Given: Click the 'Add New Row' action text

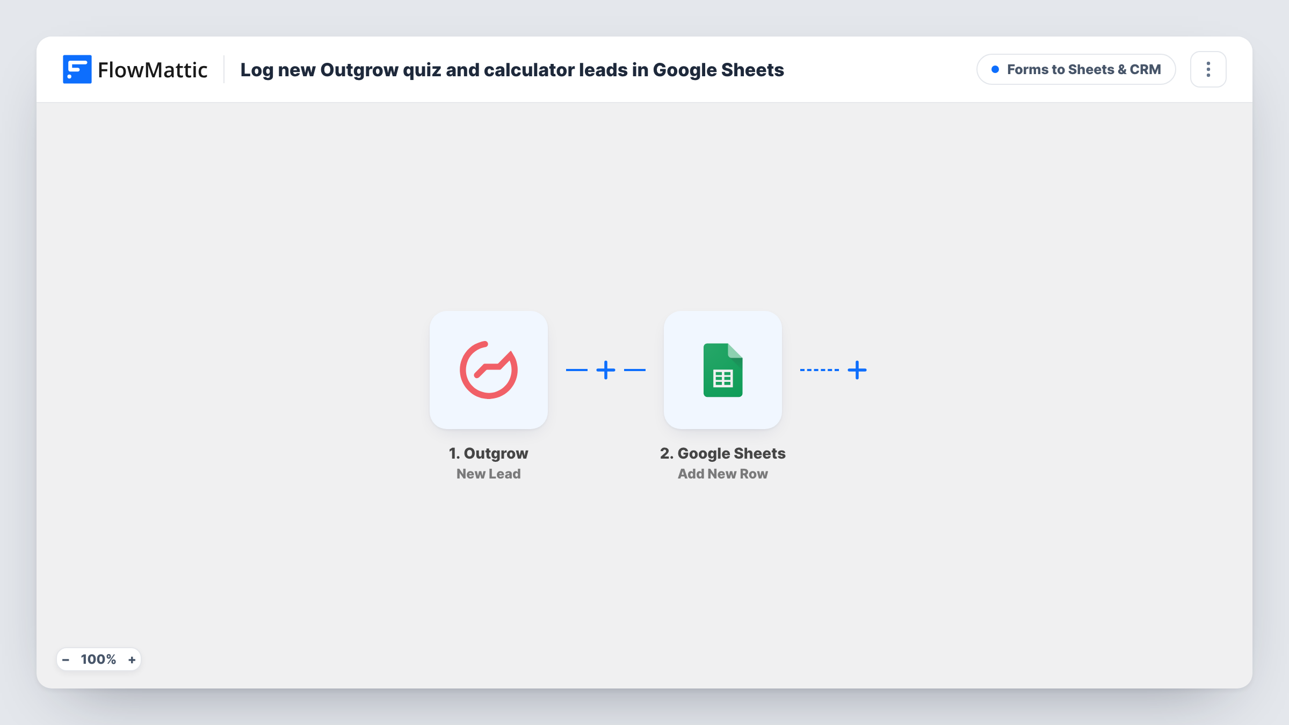Looking at the screenshot, I should click(722, 474).
